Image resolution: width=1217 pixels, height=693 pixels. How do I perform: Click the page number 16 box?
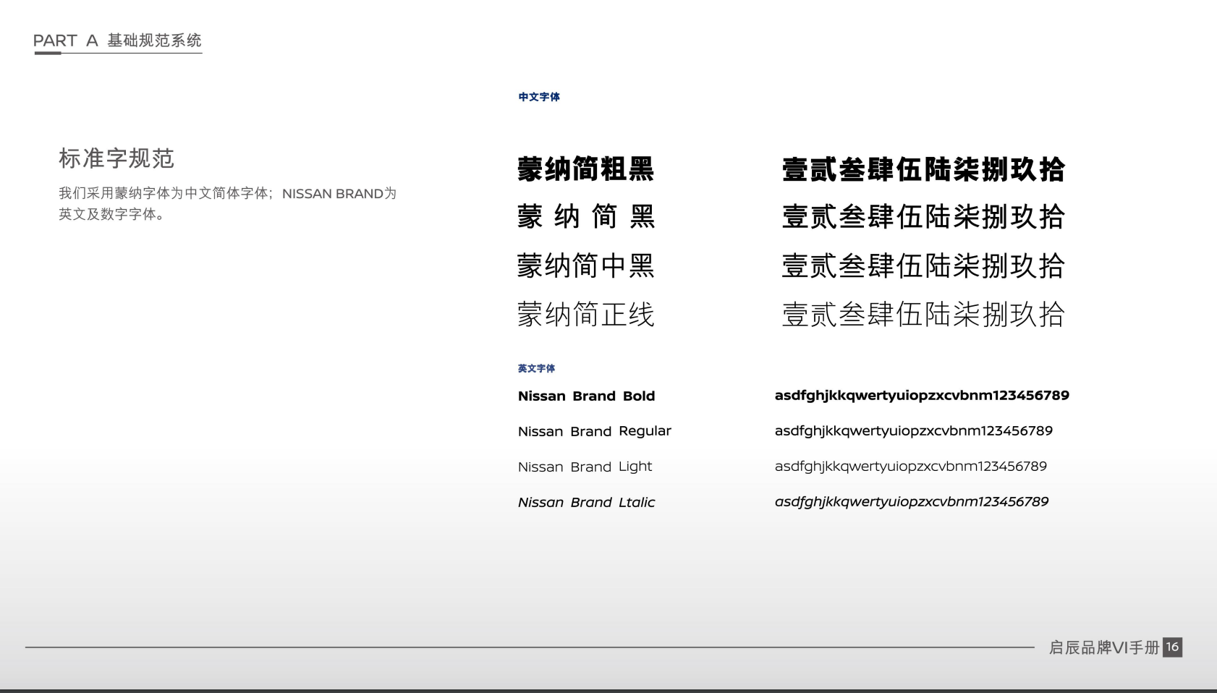1173,647
